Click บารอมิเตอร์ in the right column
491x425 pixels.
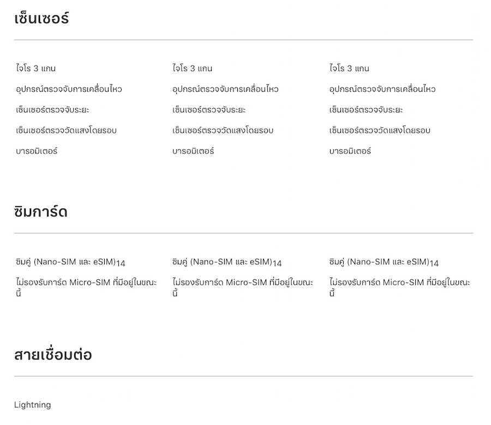click(350, 151)
